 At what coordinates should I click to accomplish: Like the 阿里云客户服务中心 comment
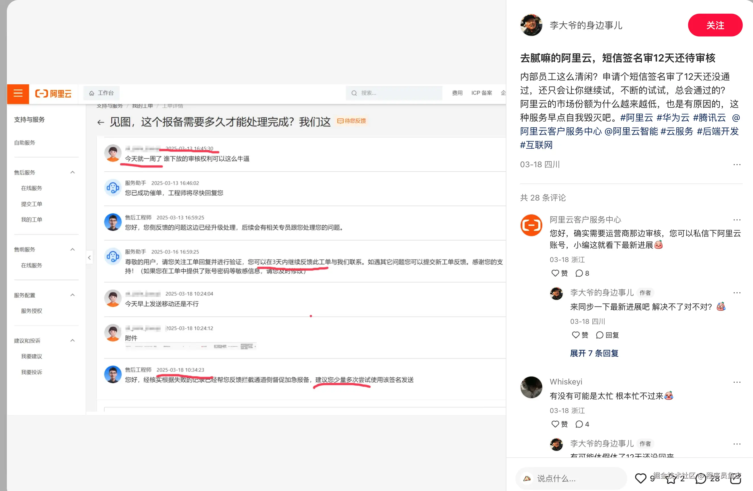[x=555, y=273]
